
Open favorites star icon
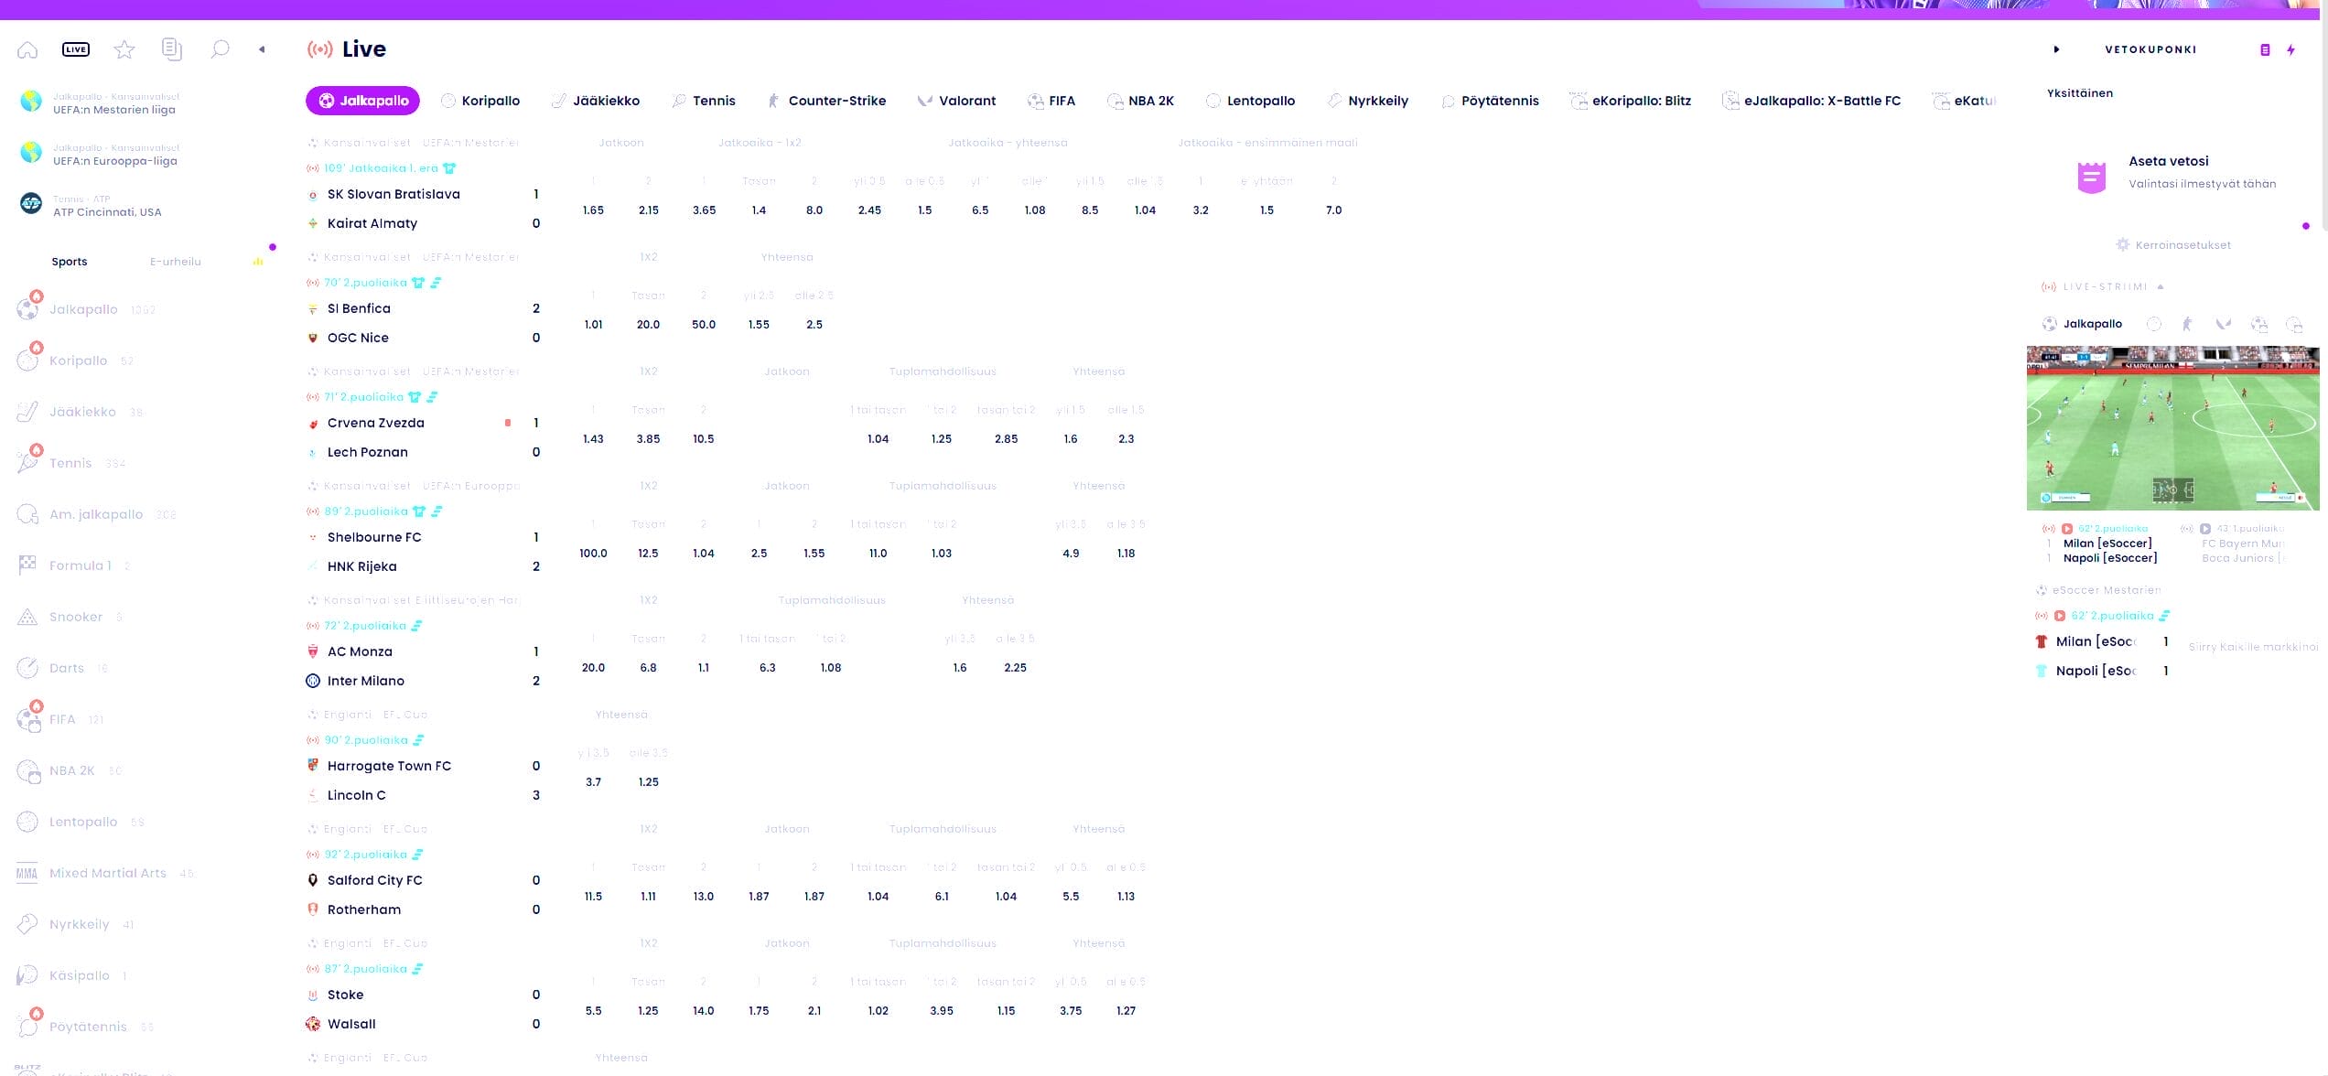124,49
